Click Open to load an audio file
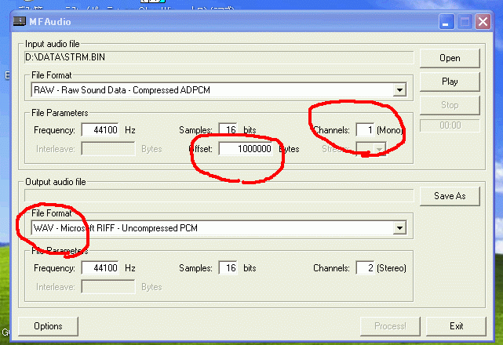 pyautogui.click(x=450, y=58)
